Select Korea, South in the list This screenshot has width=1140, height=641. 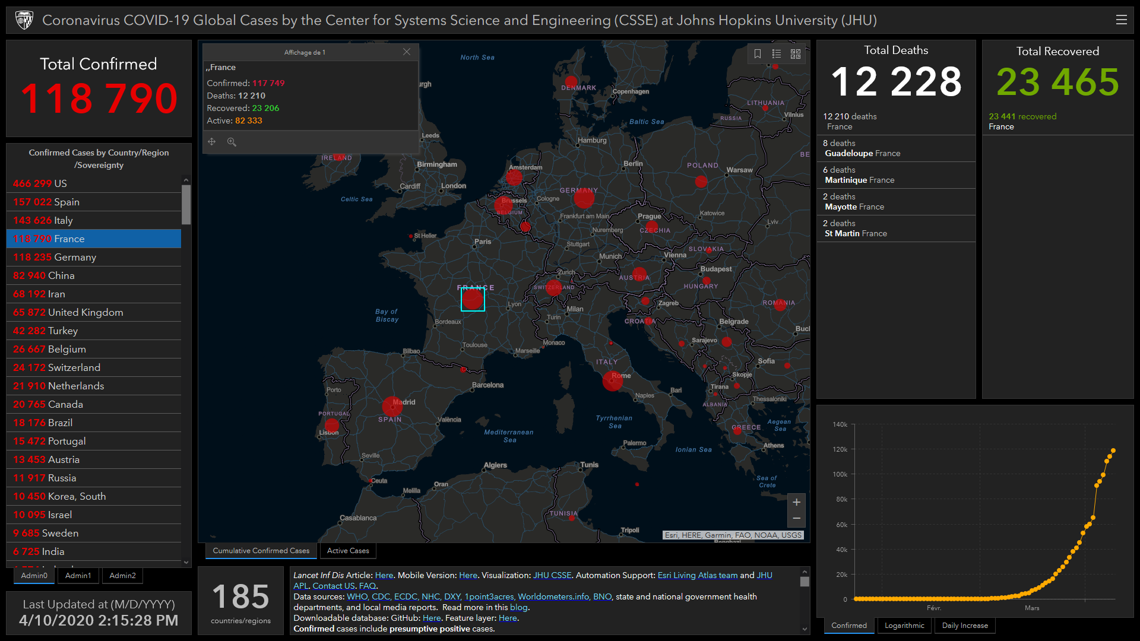(94, 496)
